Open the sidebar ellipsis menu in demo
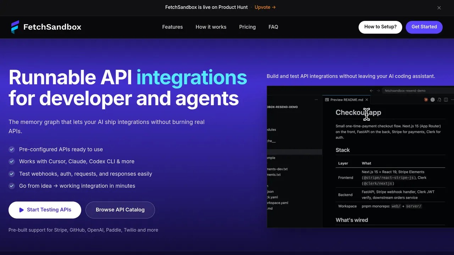454x255 pixels. click(316, 100)
